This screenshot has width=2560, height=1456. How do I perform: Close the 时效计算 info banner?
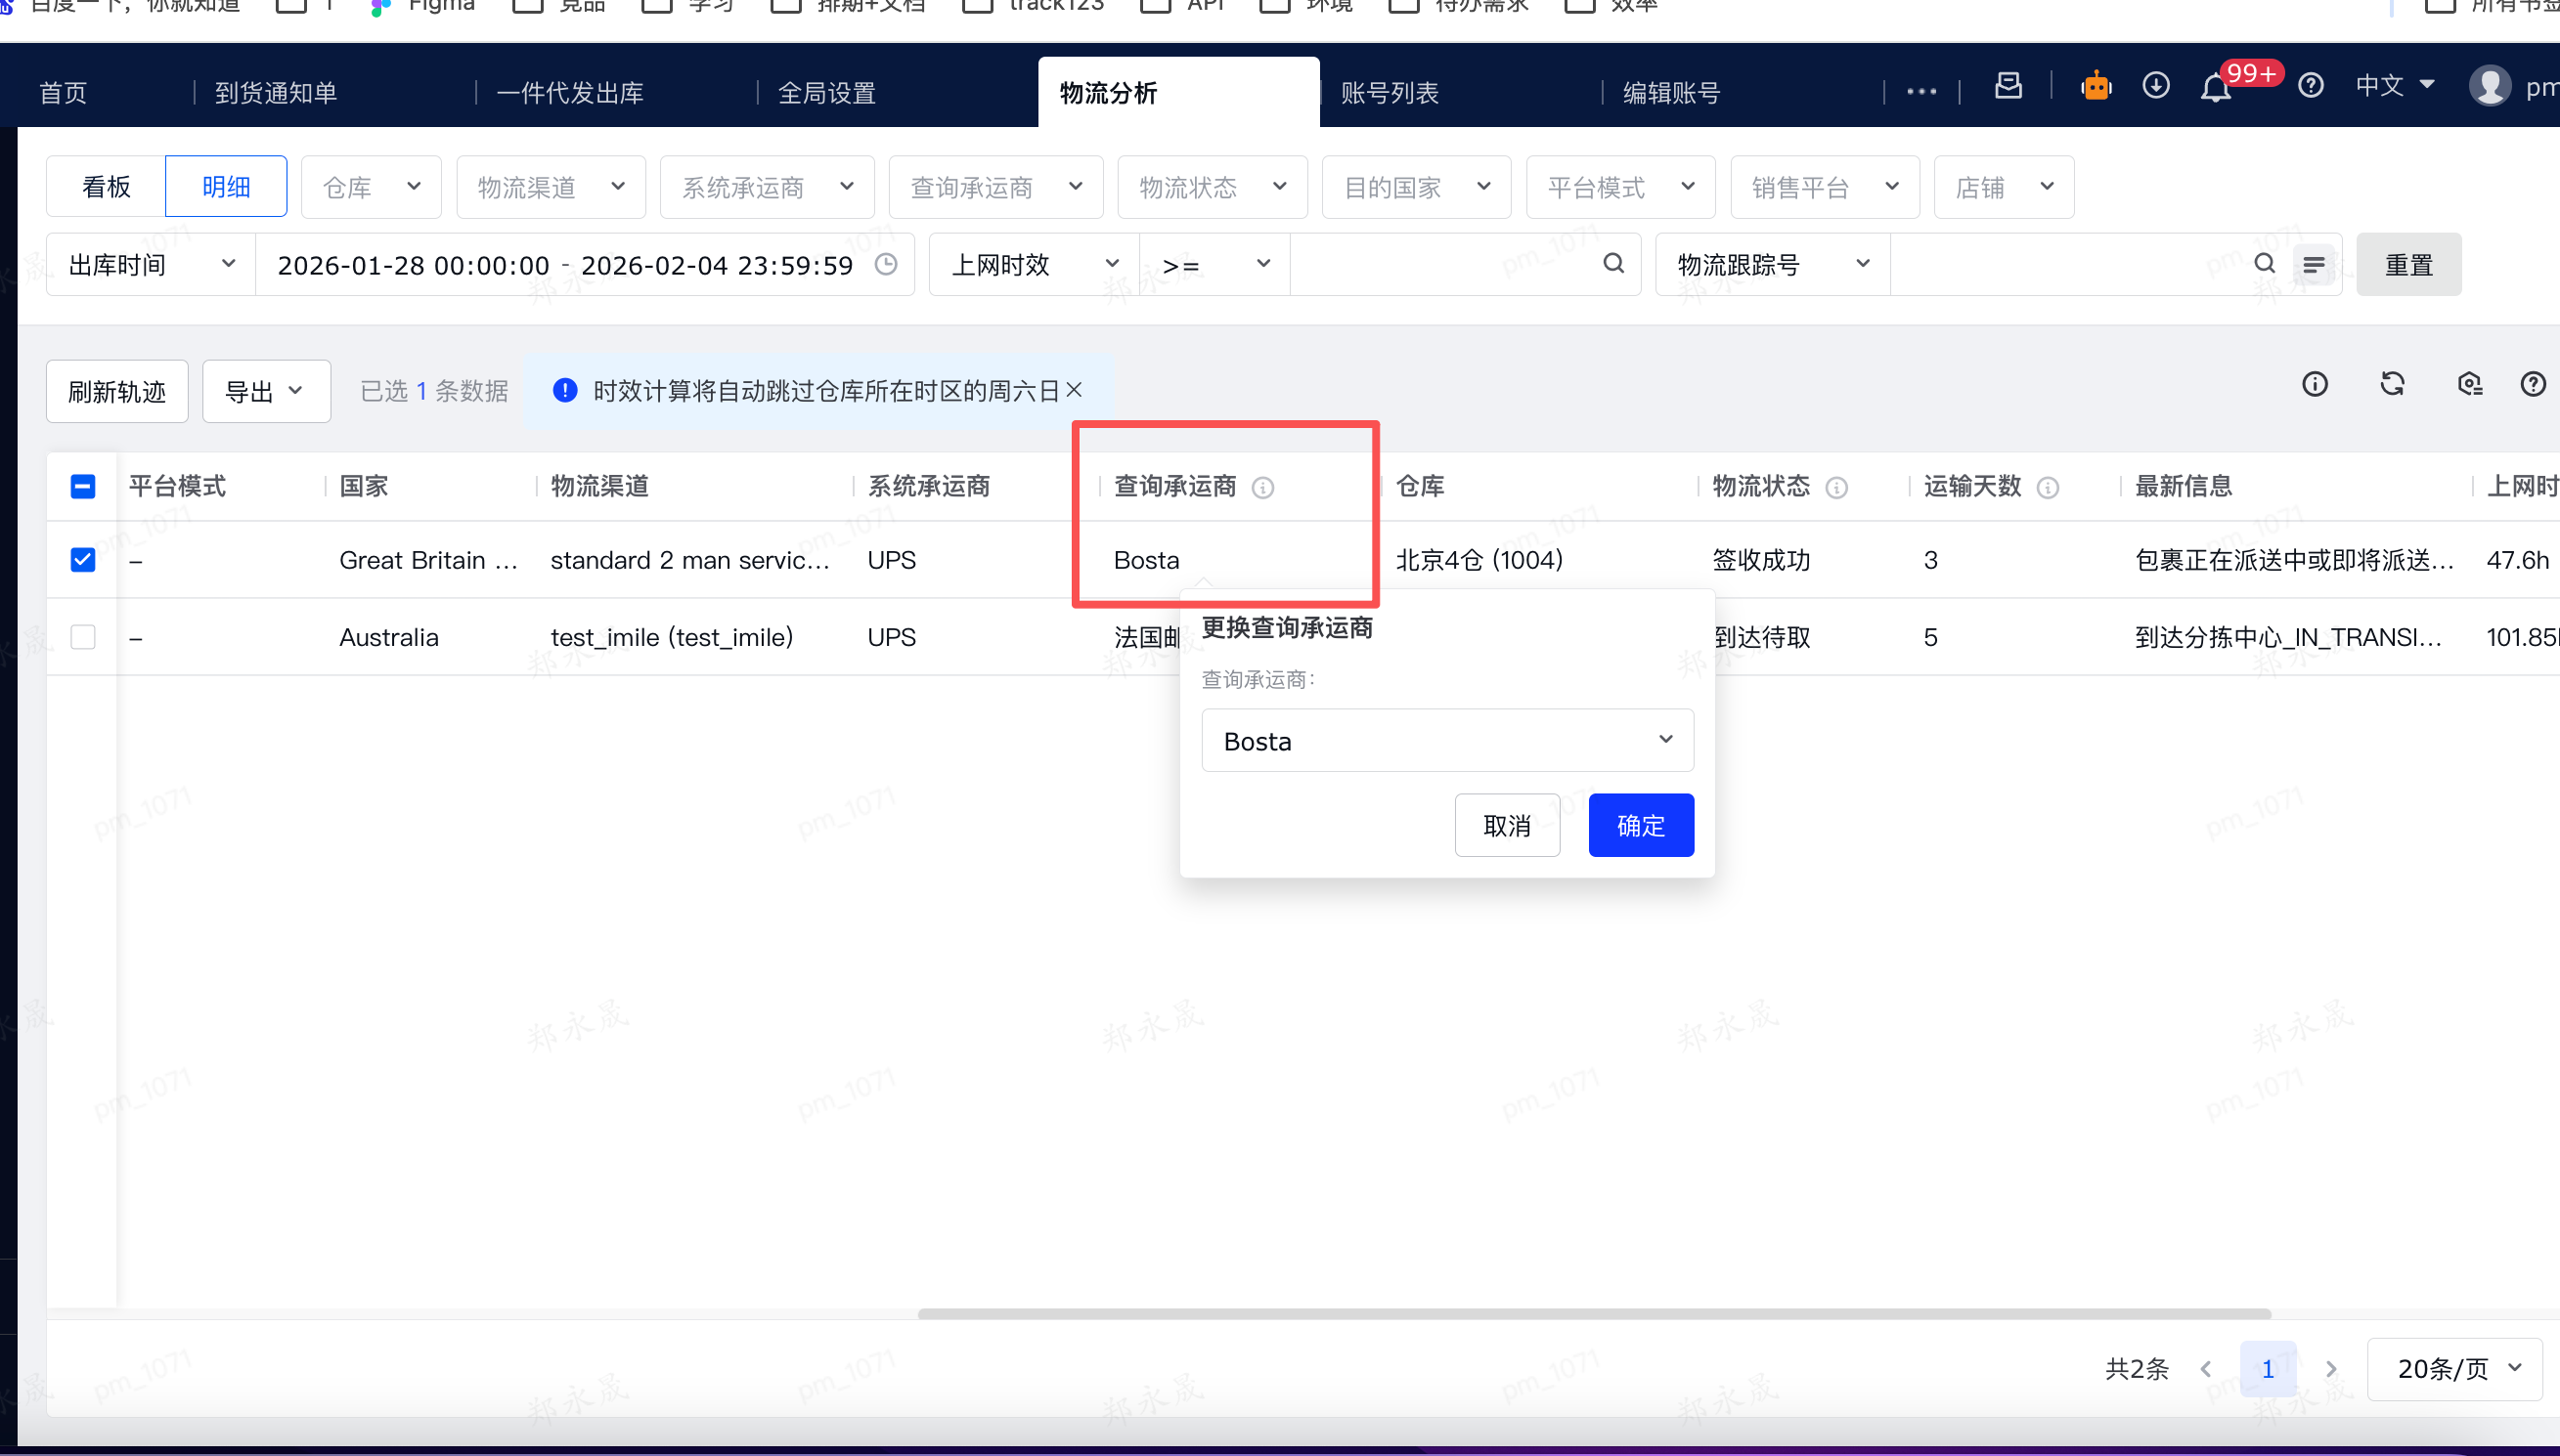(1075, 390)
